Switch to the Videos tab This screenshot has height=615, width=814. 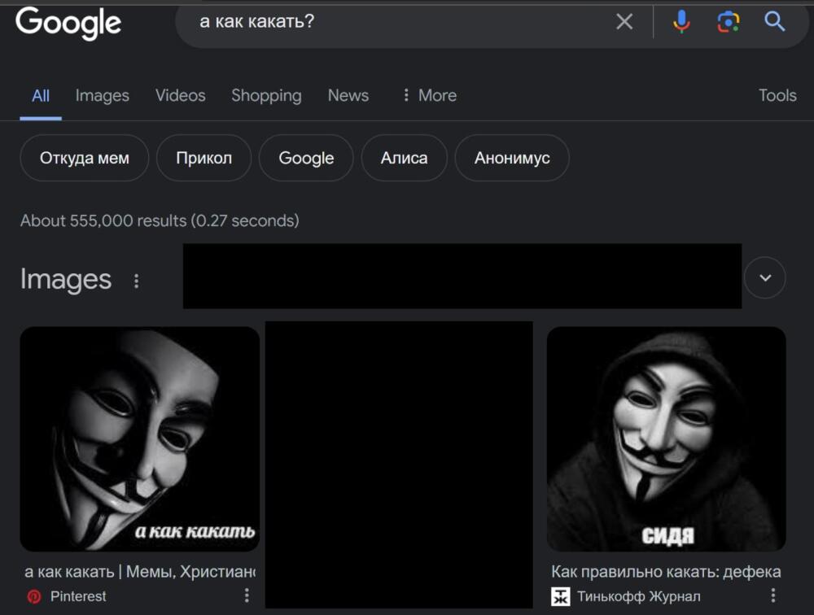click(180, 95)
